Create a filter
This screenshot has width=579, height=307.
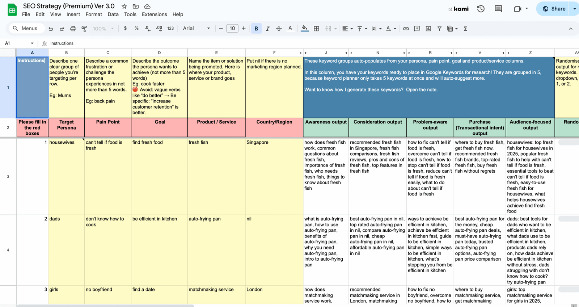[x=439, y=29]
